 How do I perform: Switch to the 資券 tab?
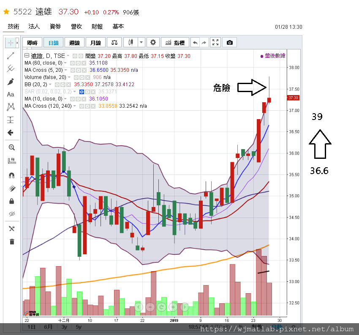(55, 27)
